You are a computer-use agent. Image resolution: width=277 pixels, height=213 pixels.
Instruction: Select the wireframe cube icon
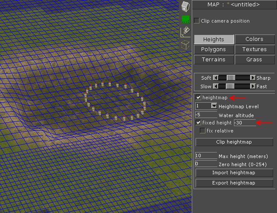coord(185,45)
